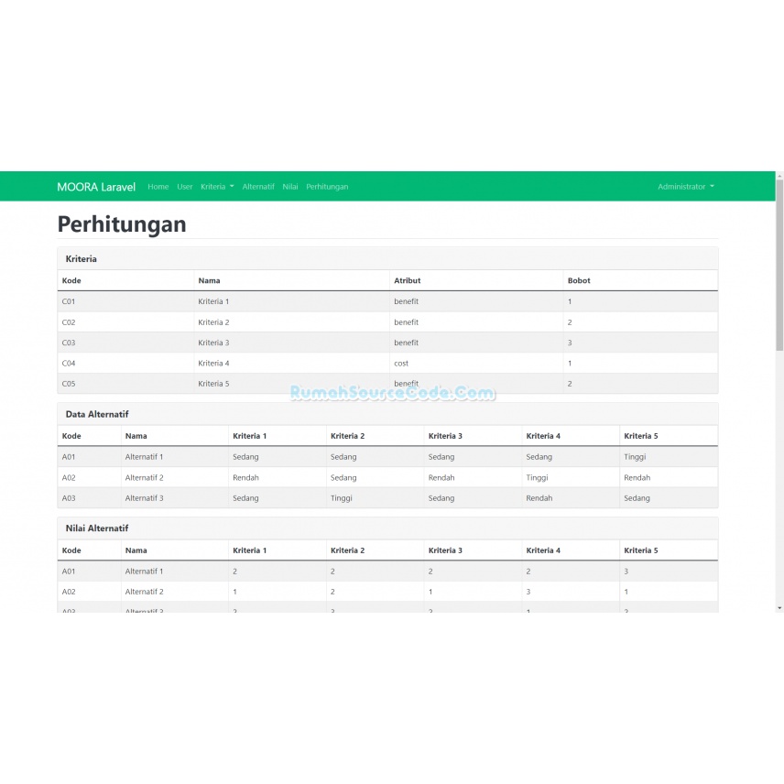Click the Nilai Alternatif panel heading
Image resolution: width=784 pixels, height=784 pixels.
[97, 528]
